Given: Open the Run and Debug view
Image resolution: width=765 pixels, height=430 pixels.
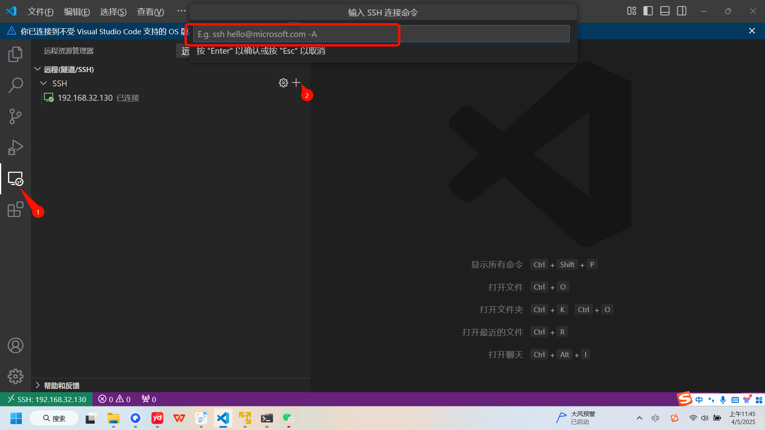Looking at the screenshot, I should coord(15,147).
